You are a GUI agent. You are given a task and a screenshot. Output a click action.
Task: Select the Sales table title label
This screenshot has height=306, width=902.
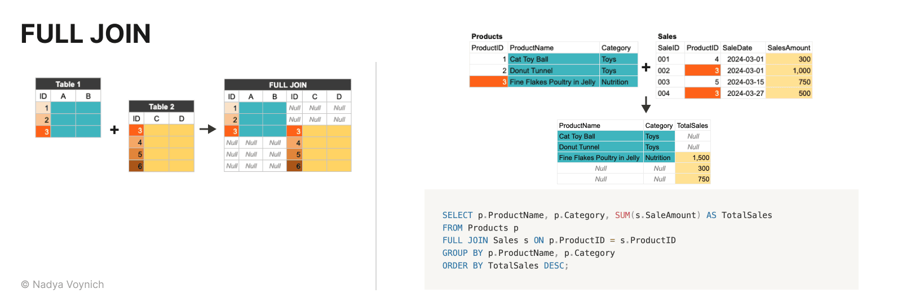(x=667, y=36)
